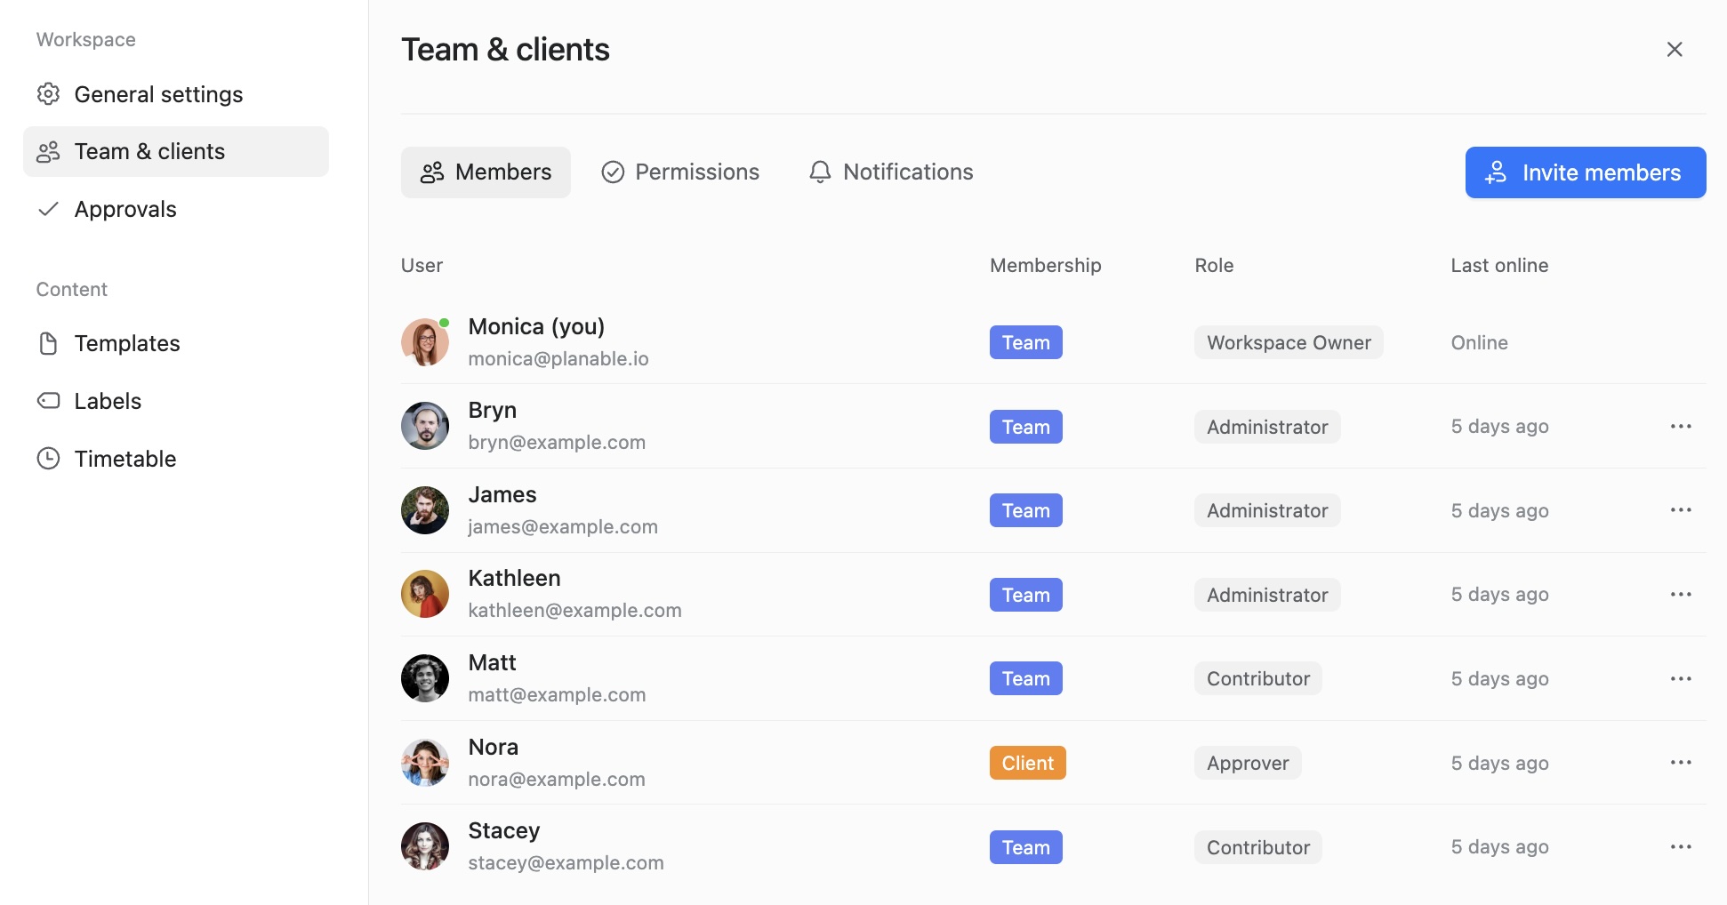This screenshot has height=905, width=1727.
Task: Click the email monica@planable.io
Action: pyautogui.click(x=558, y=359)
